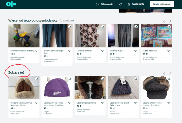Click the Dodaj ogłoszenie button
This screenshot has width=182, height=123.
pos(162,4)
